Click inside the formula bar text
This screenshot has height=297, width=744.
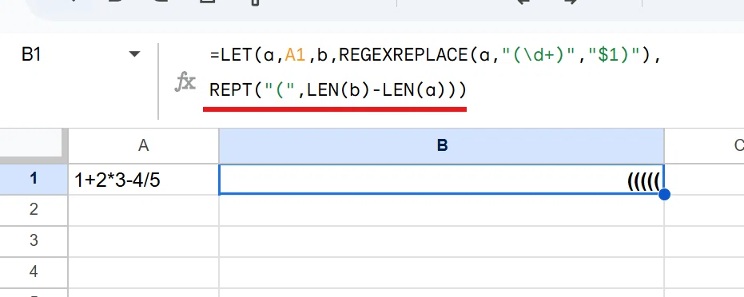point(435,73)
